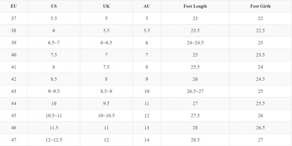292x146 pixels.
Task: Click Foot Length 24~24.5 cell
Action: [x=195, y=43]
